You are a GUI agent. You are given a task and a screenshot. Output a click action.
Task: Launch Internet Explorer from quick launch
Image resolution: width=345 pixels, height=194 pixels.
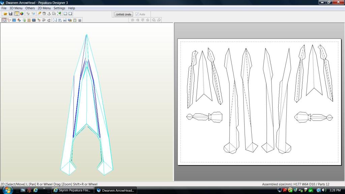[35, 190]
